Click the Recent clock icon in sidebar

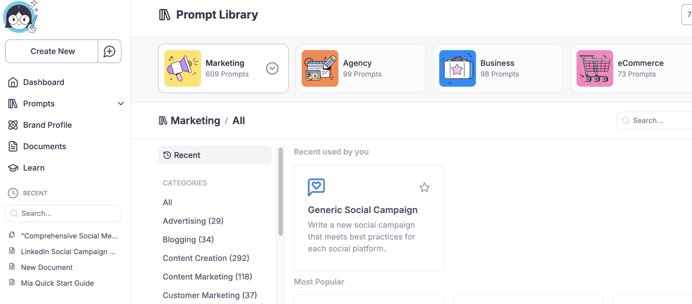pos(13,193)
